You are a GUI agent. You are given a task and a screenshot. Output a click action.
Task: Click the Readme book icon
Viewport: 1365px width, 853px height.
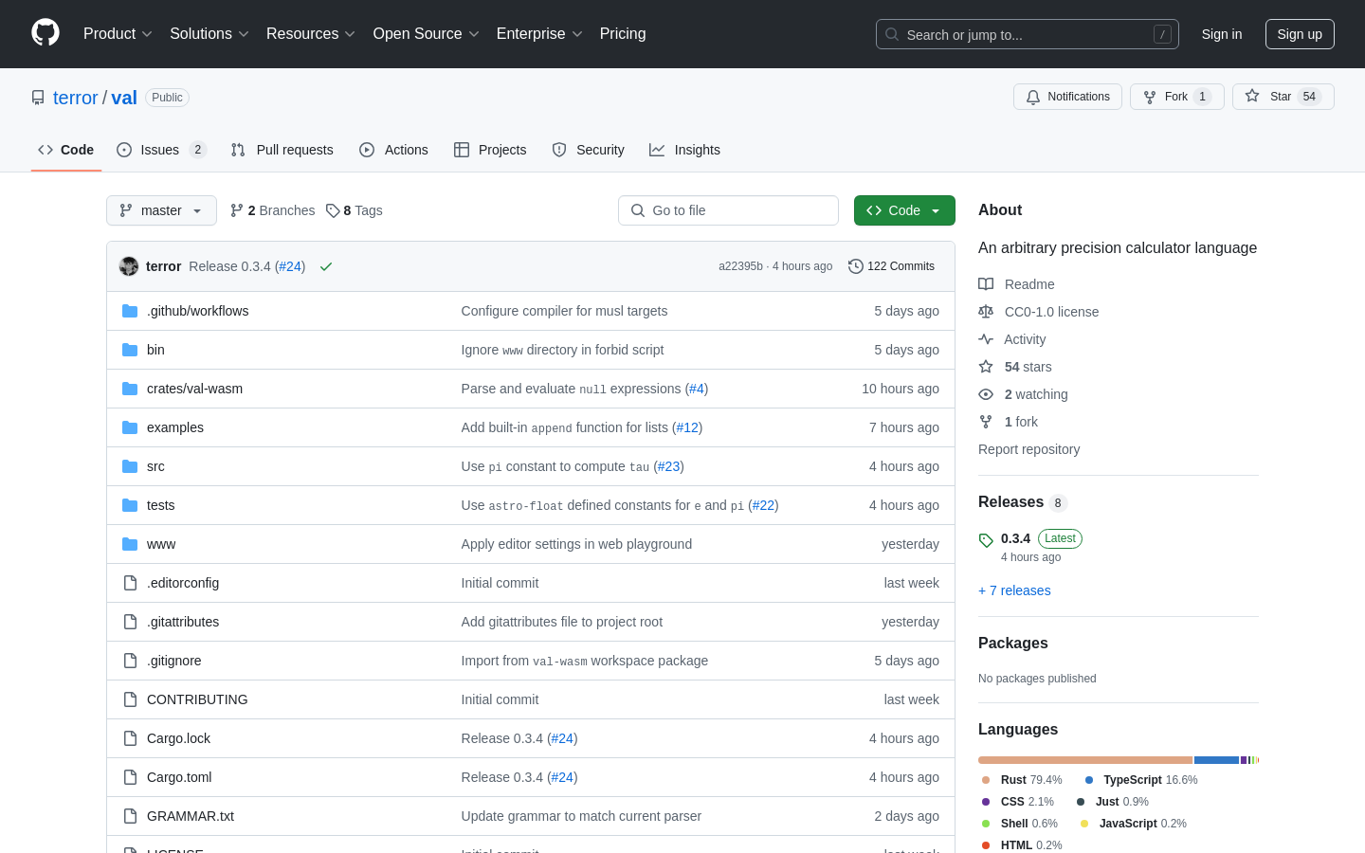click(986, 284)
